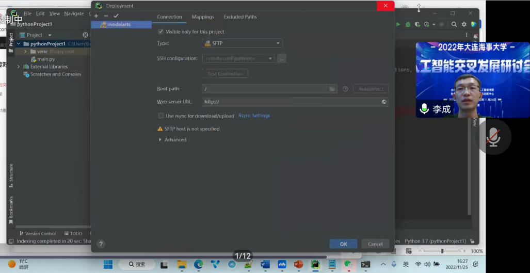Mark server as default using checkmark icon
Screen dimensions: 530x273
click(x=116, y=16)
